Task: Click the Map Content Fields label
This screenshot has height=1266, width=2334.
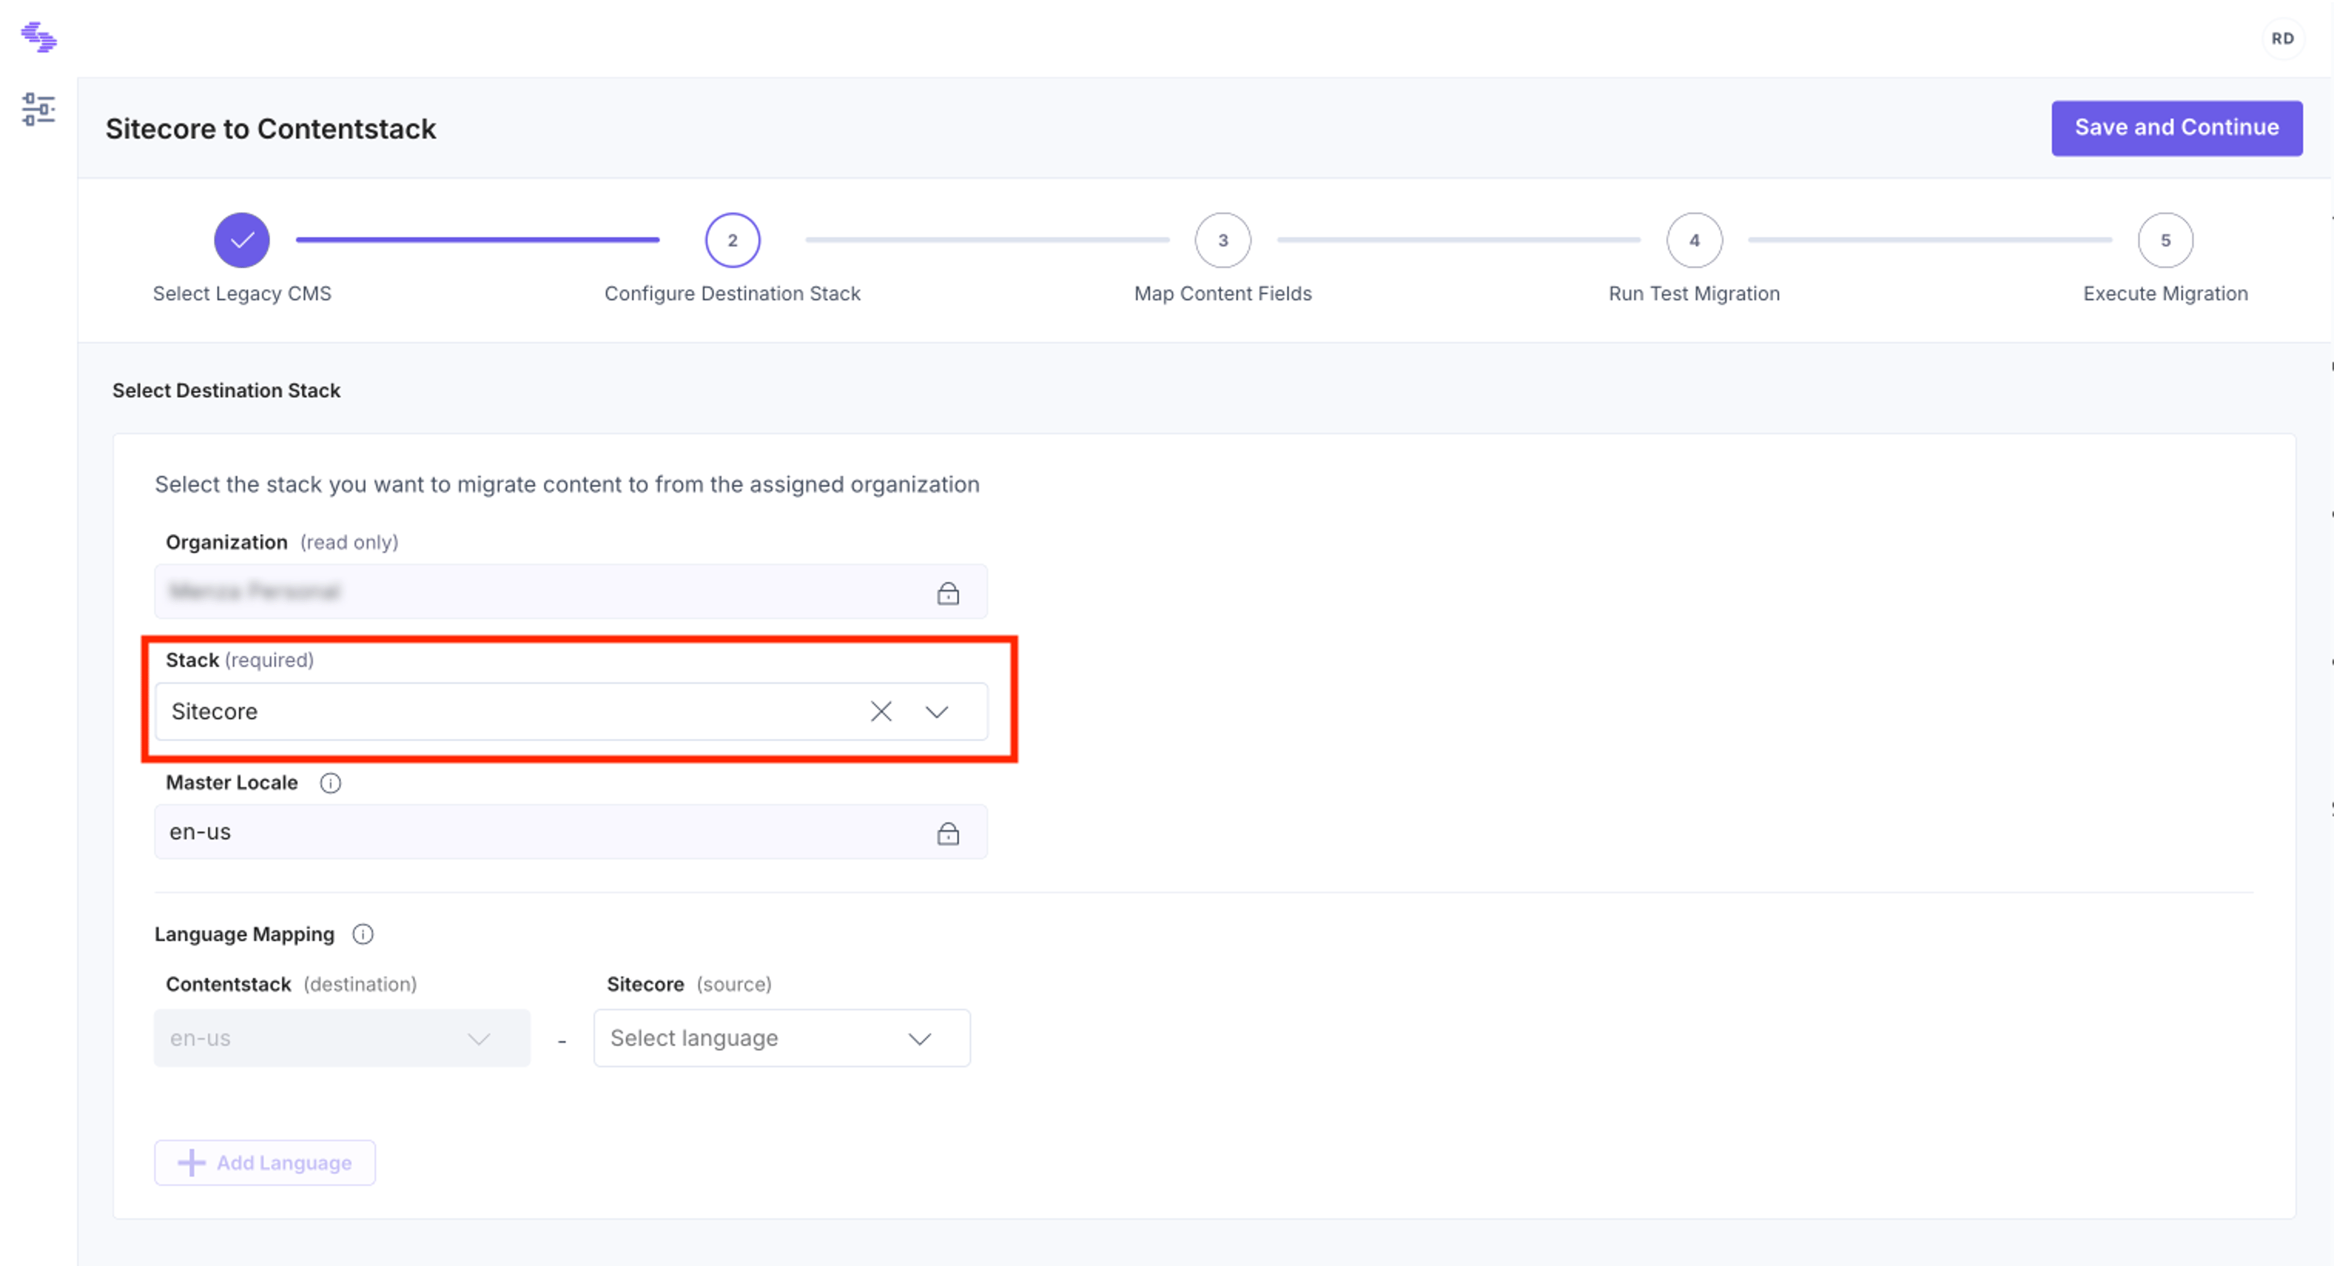Action: coord(1222,293)
